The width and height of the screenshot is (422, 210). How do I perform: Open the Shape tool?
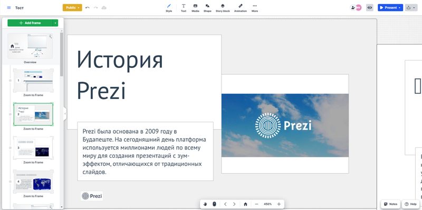coord(207,8)
